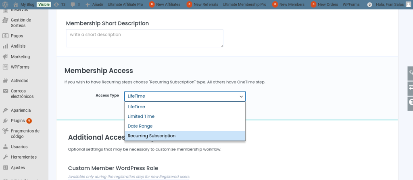Click the New Members count badge
This screenshot has height=180, width=413.
(275, 4)
